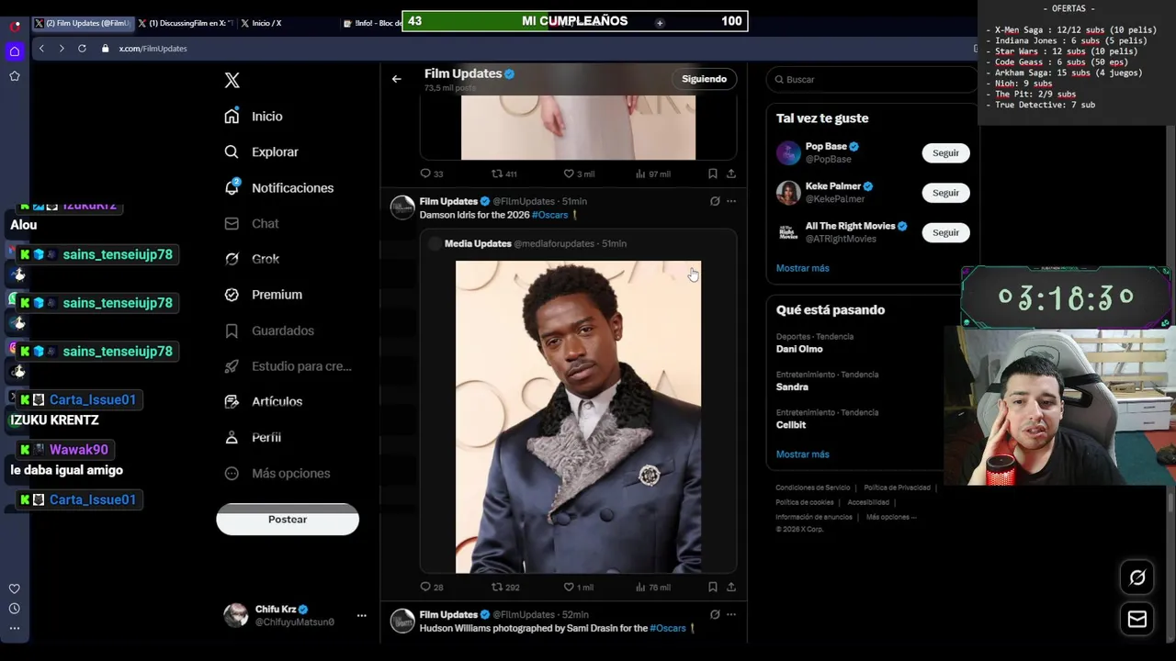Click the #Oscars hashtag in Damson Idris post

click(549, 215)
